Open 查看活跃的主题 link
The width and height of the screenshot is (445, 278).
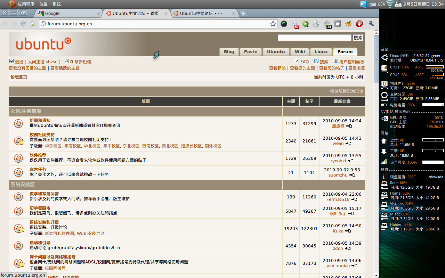click(65, 68)
